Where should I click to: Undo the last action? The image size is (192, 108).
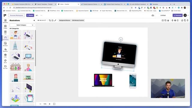click(x=37, y=15)
